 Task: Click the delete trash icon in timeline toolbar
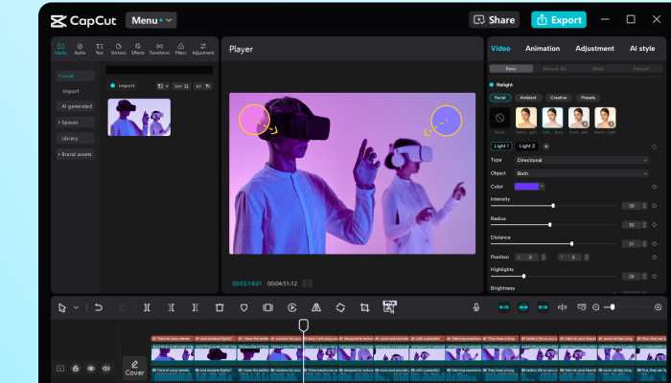(x=220, y=307)
